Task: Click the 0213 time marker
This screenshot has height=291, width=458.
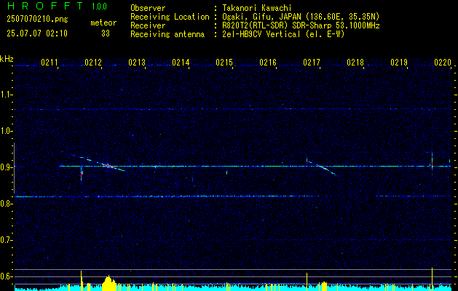Action: click(x=137, y=62)
